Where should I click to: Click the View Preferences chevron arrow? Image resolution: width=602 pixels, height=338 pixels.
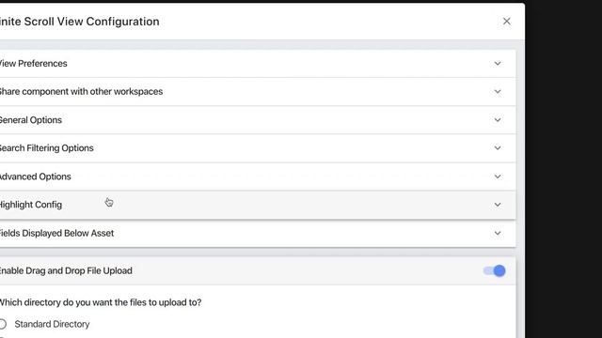[498, 64]
